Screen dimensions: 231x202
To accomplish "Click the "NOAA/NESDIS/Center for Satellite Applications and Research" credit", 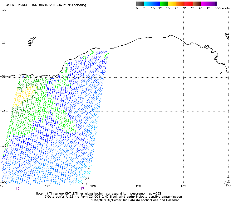I will (x=135, y=200).
